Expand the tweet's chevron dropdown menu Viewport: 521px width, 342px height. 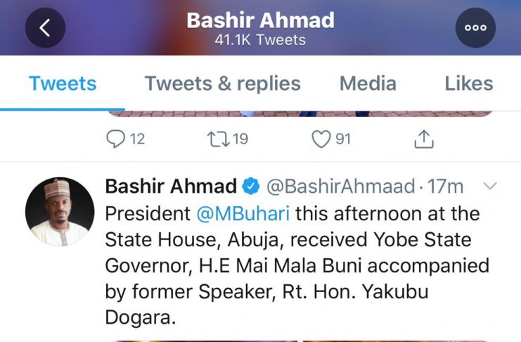coord(491,186)
